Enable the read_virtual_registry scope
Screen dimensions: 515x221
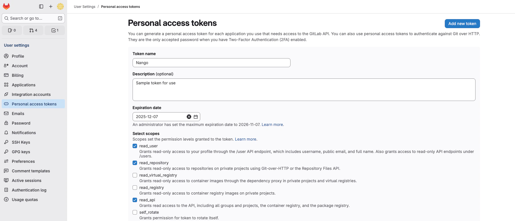[x=135, y=175]
